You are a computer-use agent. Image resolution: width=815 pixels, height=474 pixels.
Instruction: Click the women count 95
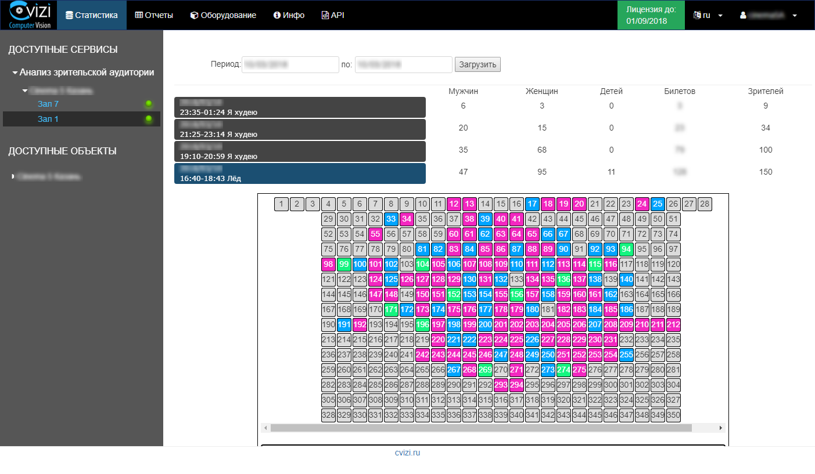click(x=542, y=172)
